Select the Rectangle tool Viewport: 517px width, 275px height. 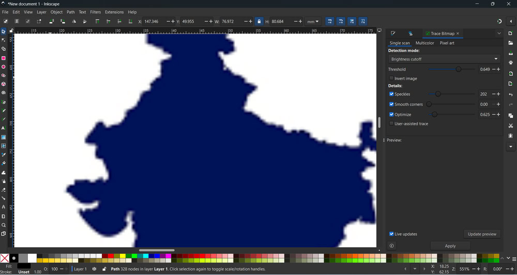point(3,58)
